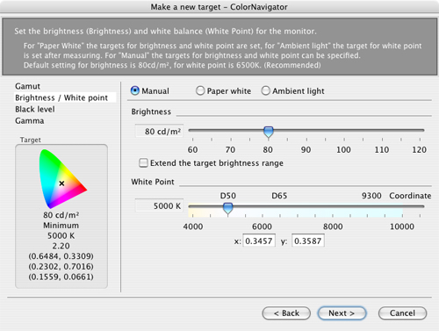Open the Gamma step in sidebar

point(30,120)
